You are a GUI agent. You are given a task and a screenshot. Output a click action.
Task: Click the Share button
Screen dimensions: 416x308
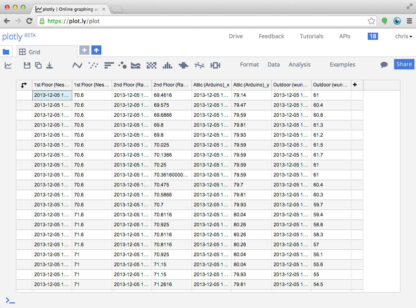(x=404, y=64)
